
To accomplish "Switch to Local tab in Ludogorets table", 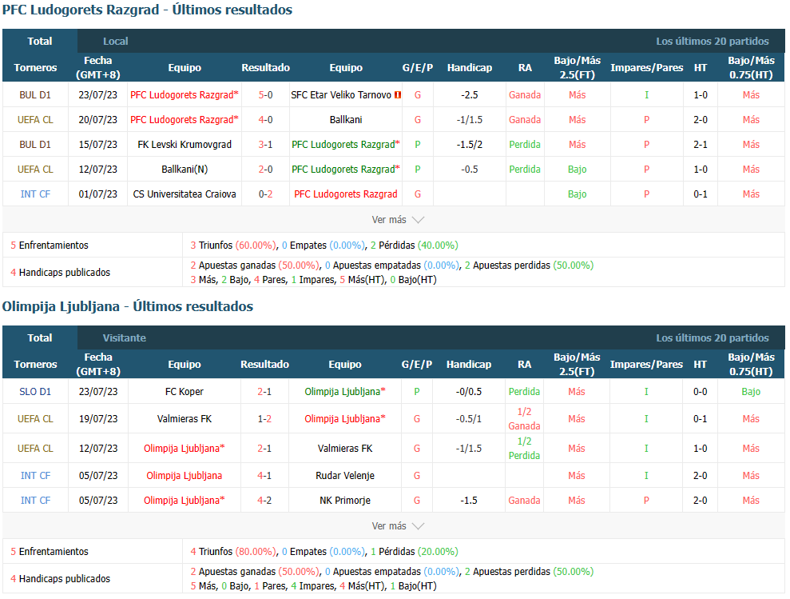I will (x=115, y=42).
